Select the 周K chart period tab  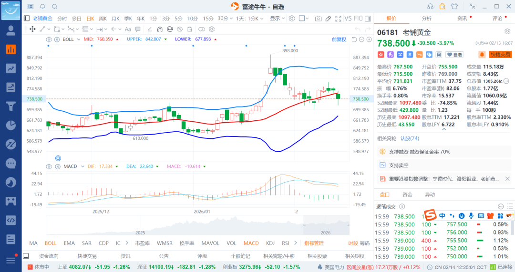point(103,19)
